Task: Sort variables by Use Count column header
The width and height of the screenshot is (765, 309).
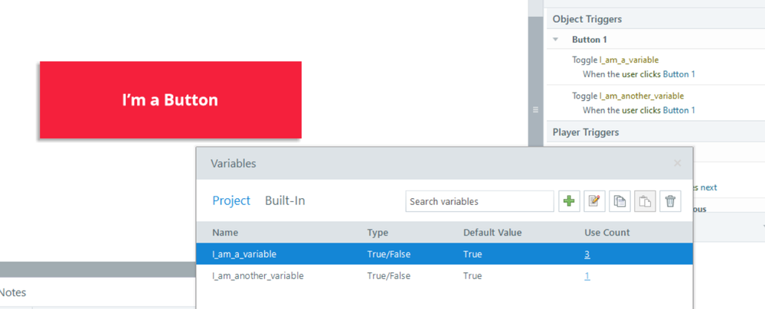Action: pyautogui.click(x=607, y=233)
